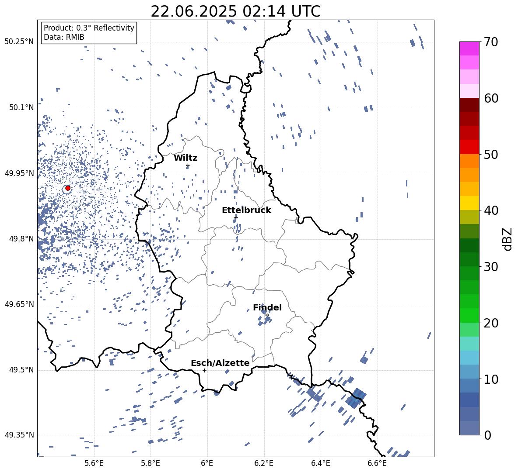The width and height of the screenshot is (518, 472).
Task: Click the 50 tick on colorbar
Action: click(x=491, y=154)
